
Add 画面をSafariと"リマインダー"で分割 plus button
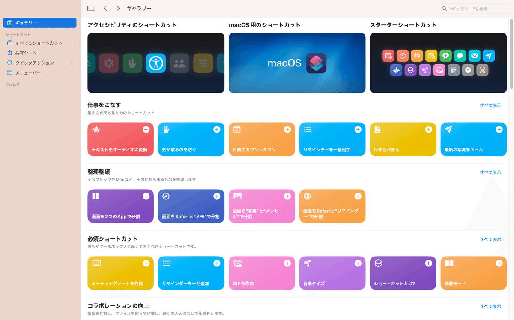[x=358, y=196]
